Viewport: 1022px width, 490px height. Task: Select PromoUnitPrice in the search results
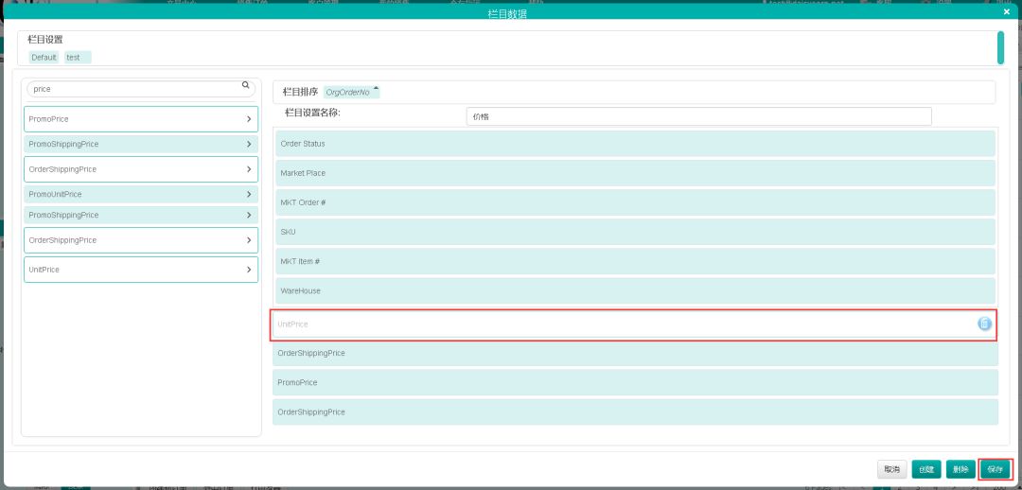tap(141, 194)
